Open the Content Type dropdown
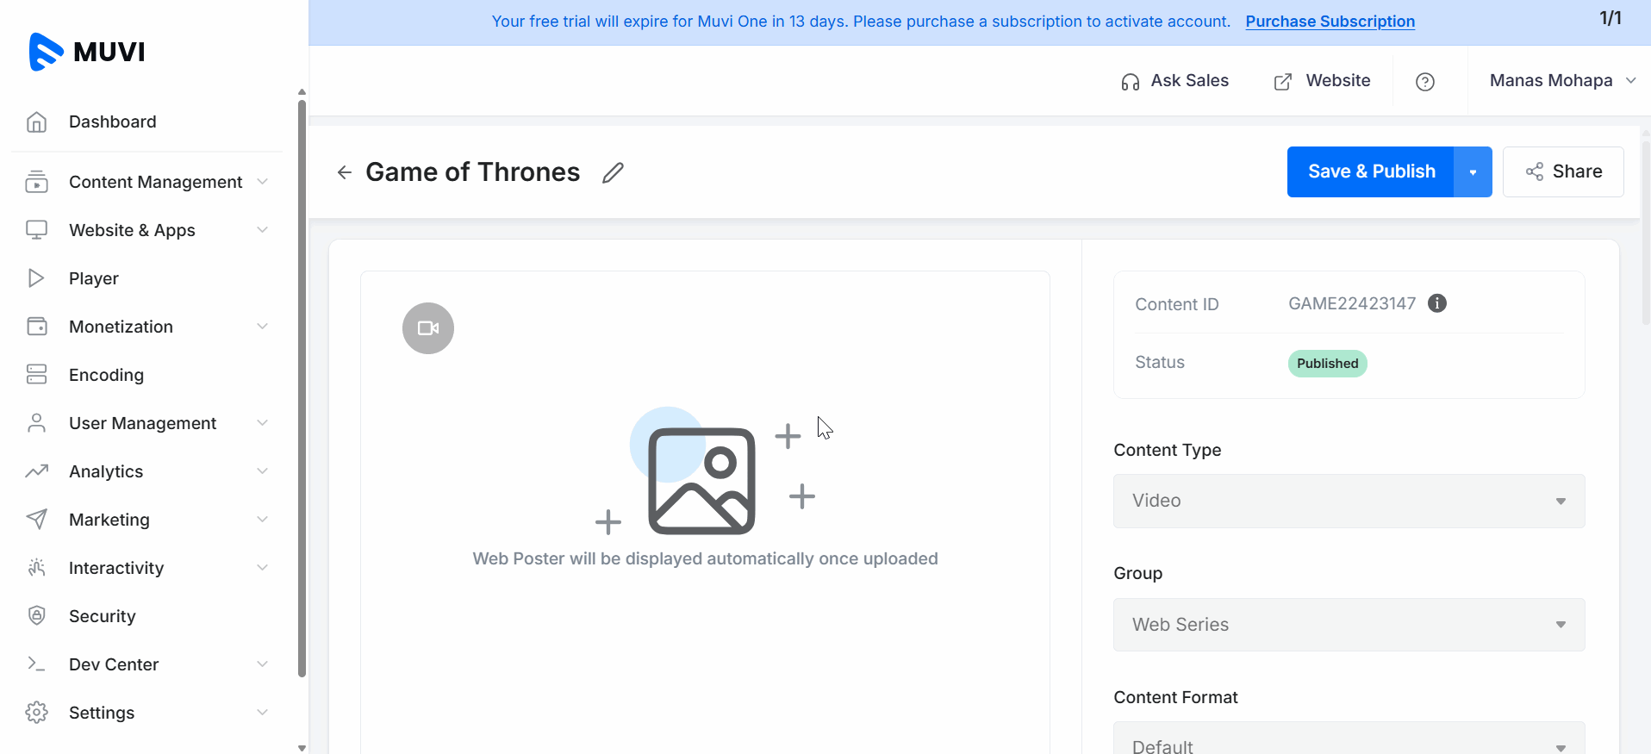This screenshot has height=754, width=1651. (x=1349, y=501)
